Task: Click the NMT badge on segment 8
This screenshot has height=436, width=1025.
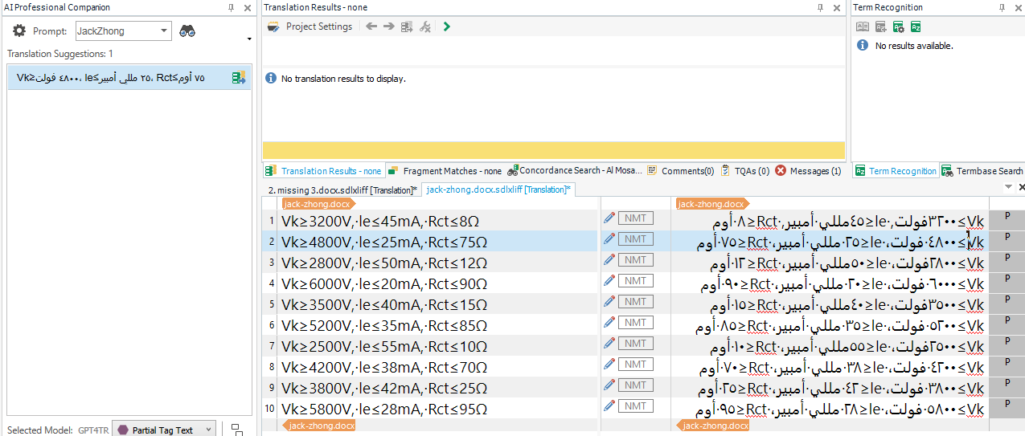Action: tap(636, 364)
